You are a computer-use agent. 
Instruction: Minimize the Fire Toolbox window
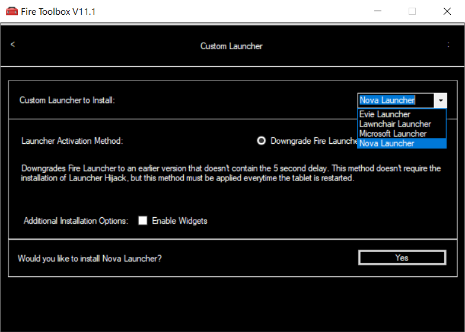[377, 11]
